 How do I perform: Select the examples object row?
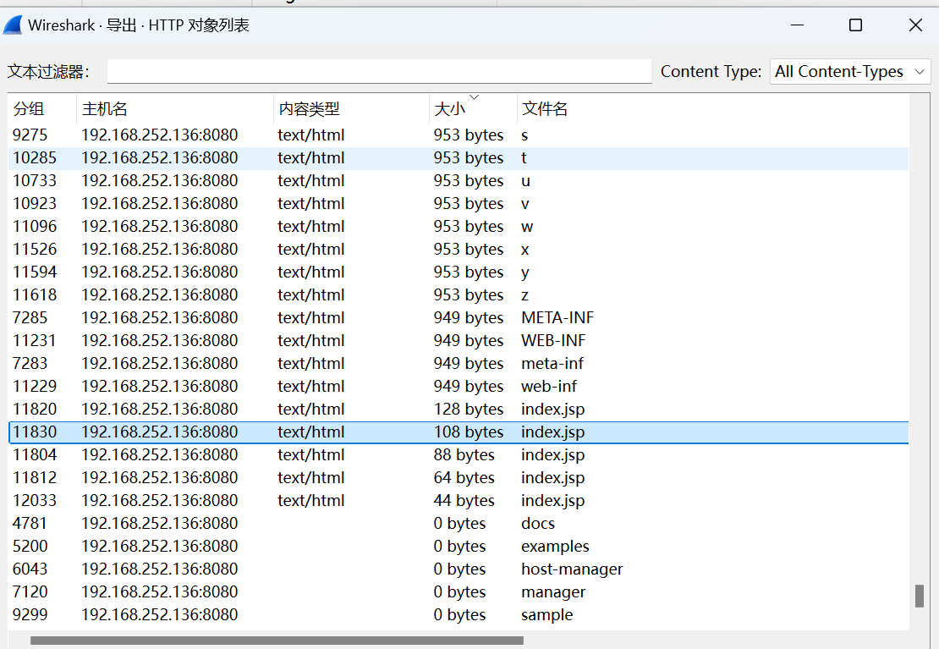(555, 547)
